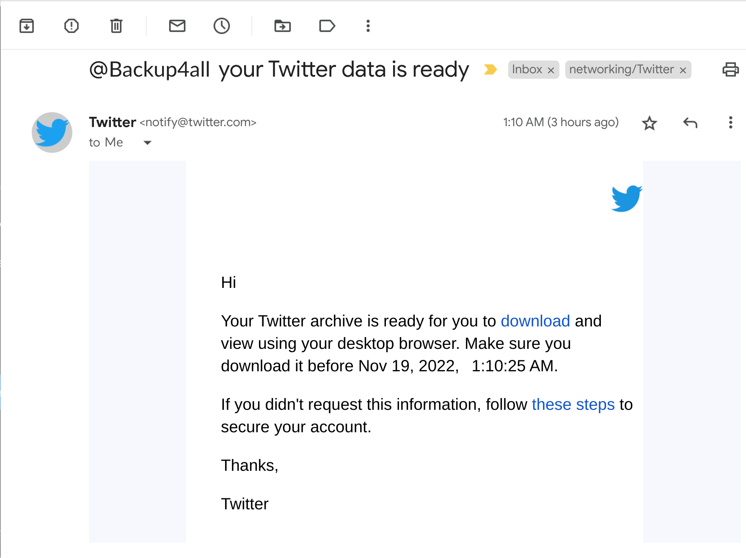Viewport: 746px width, 558px height.
Task: Remove the networking/Twitter label
Action: pyautogui.click(x=683, y=70)
